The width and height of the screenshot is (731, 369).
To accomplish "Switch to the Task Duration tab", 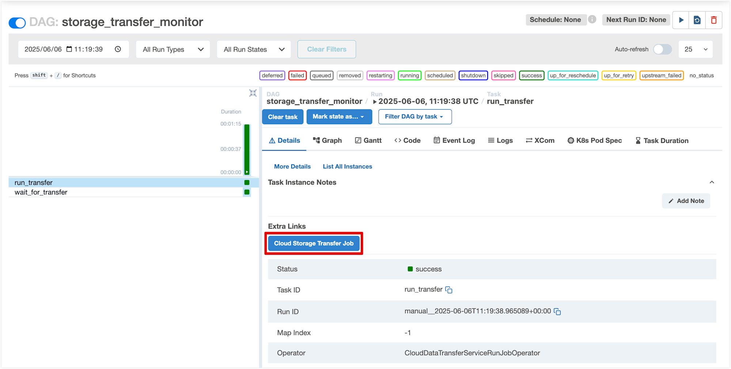I will click(x=662, y=141).
